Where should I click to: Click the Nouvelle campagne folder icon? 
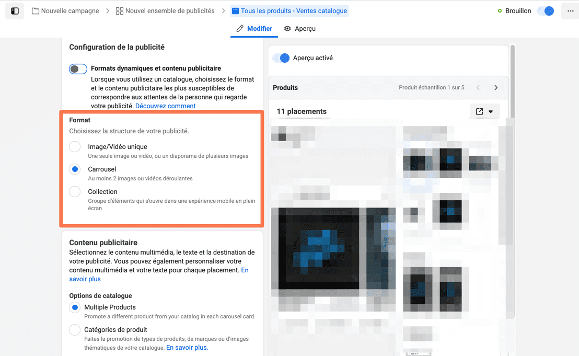tap(36, 11)
